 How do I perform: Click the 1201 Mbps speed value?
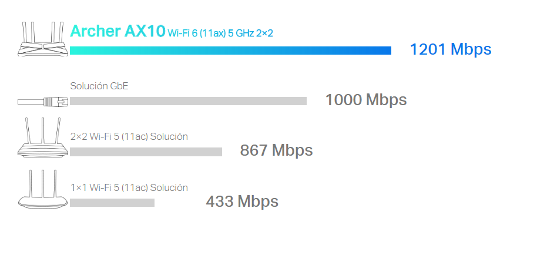click(451, 49)
